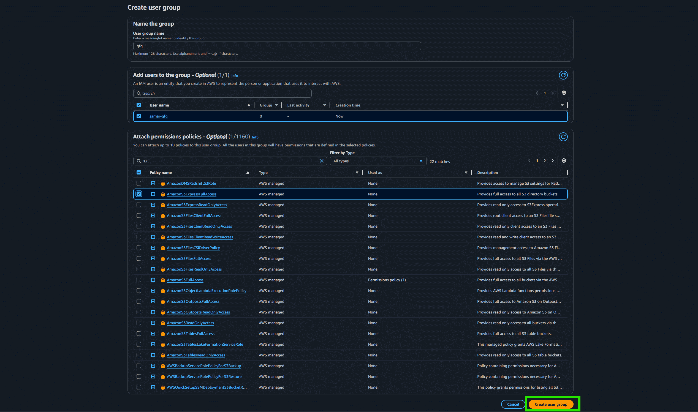Click the AmazonS3ReadOnlyAccess policy cube icon
This screenshot has height=412, width=698.
point(163,323)
